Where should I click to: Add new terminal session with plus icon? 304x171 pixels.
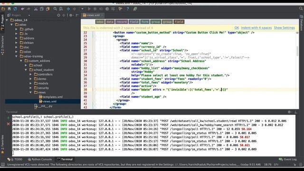[8, 118]
